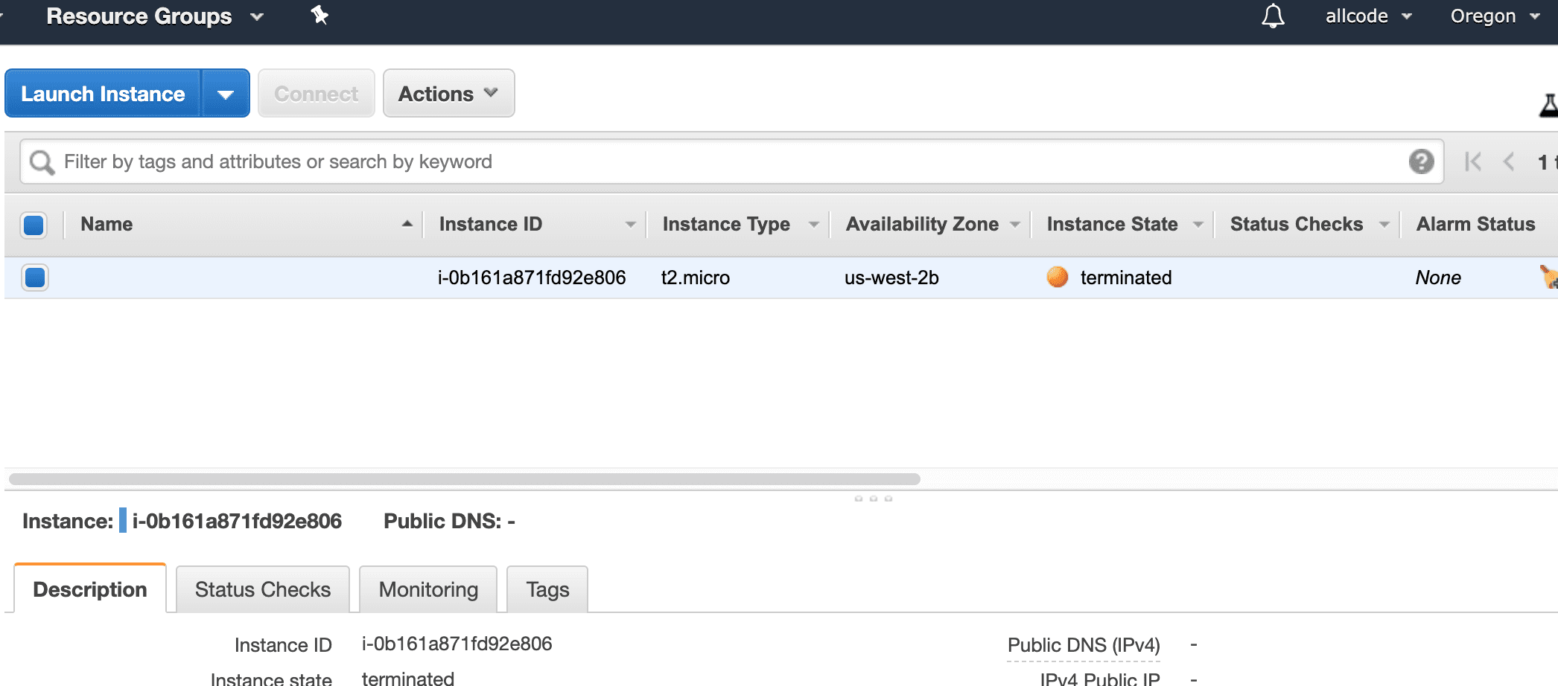Screen dimensions: 1558x686
Task: Click the magnifier icon in the filter bar
Action: click(41, 161)
